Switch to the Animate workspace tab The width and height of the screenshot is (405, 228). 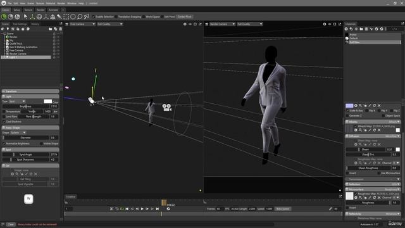pos(53,10)
